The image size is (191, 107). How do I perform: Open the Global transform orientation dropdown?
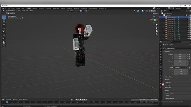[72, 11]
